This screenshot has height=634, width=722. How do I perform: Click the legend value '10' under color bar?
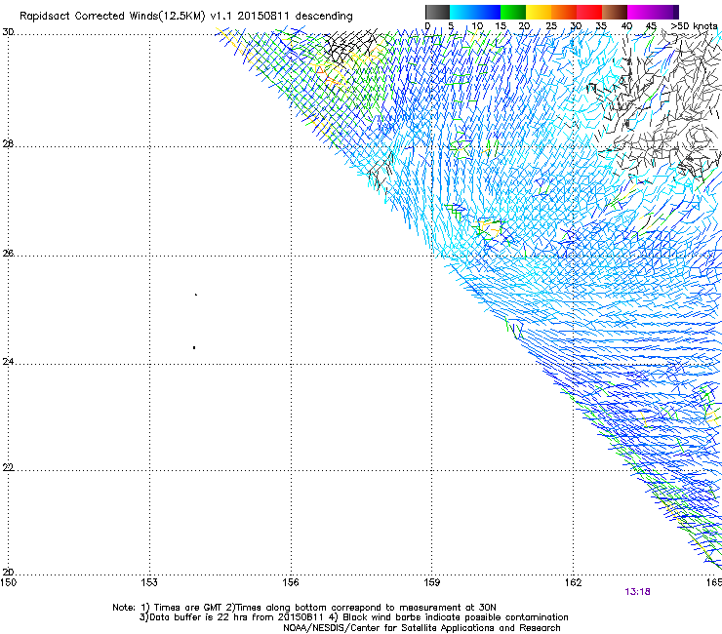[x=477, y=26]
